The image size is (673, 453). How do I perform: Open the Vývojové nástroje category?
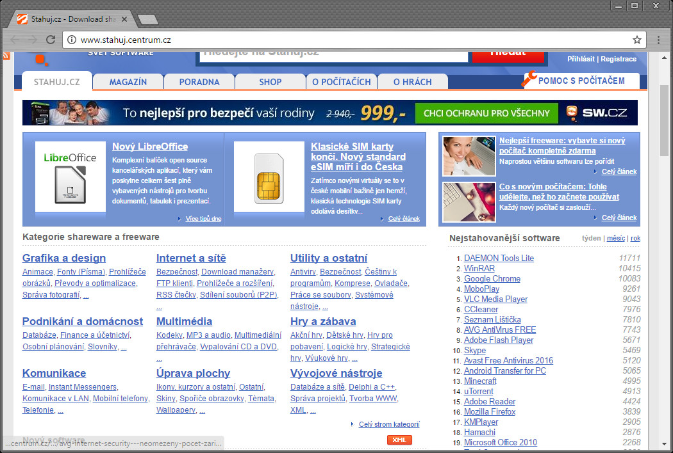point(336,373)
